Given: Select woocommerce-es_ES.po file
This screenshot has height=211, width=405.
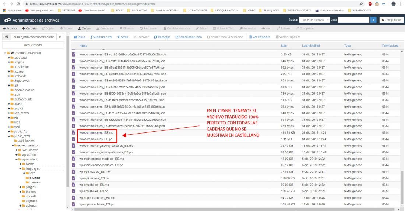Looking at the screenshot, I should (96, 139).
